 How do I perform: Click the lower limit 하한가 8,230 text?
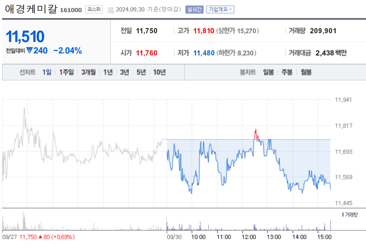pos(236,53)
